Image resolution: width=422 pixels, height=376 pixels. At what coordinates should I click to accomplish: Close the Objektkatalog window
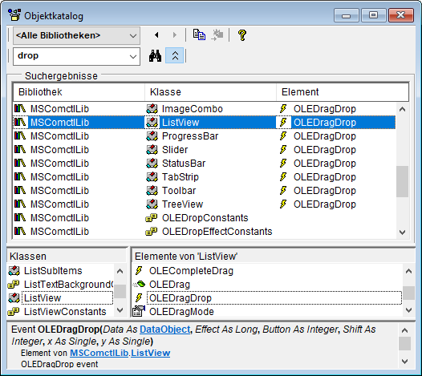click(401, 15)
